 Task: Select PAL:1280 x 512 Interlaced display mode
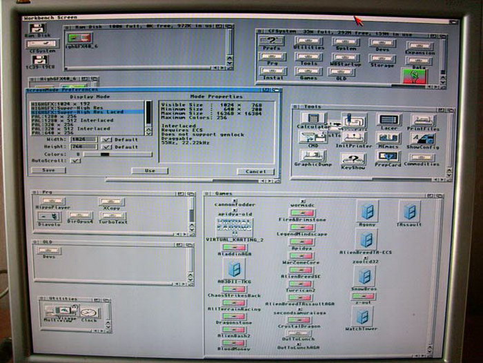(x=69, y=120)
